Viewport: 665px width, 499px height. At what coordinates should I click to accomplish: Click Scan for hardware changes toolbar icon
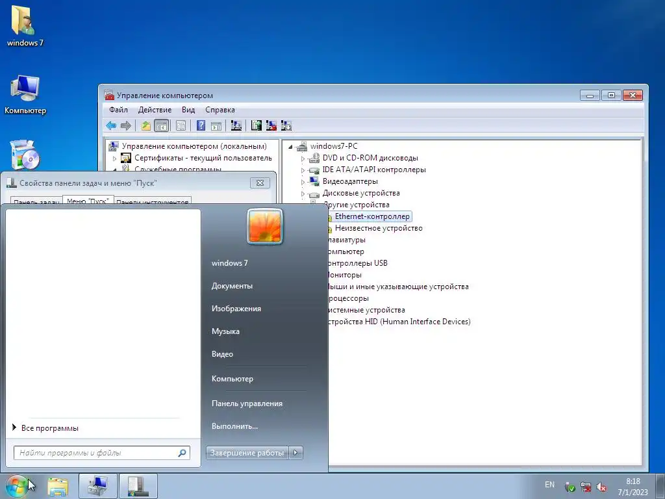236,125
